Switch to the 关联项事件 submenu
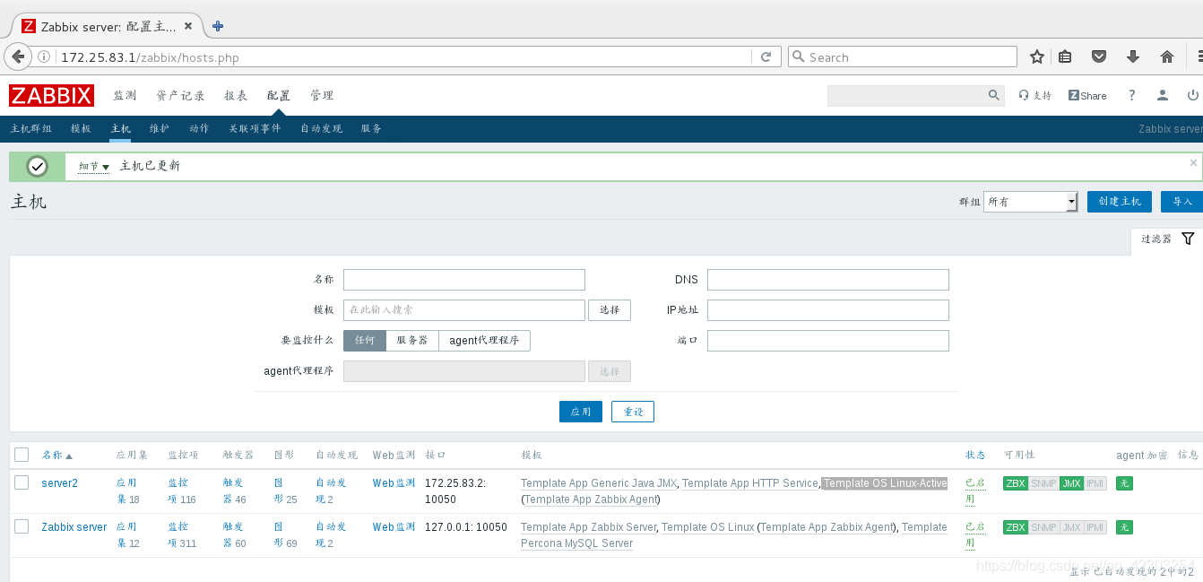 (x=255, y=129)
